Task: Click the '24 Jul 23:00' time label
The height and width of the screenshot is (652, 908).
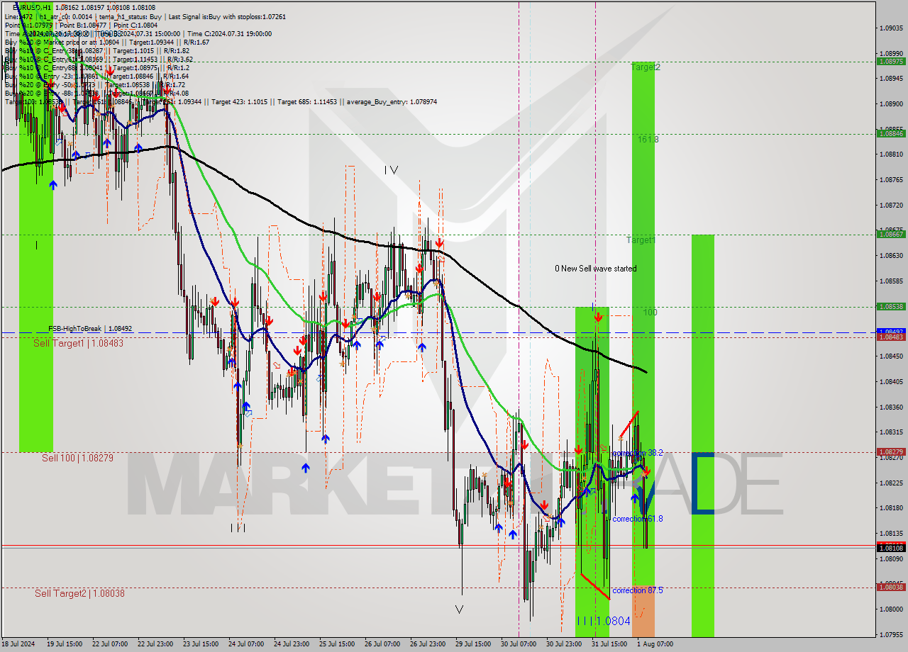Action: coord(291,644)
